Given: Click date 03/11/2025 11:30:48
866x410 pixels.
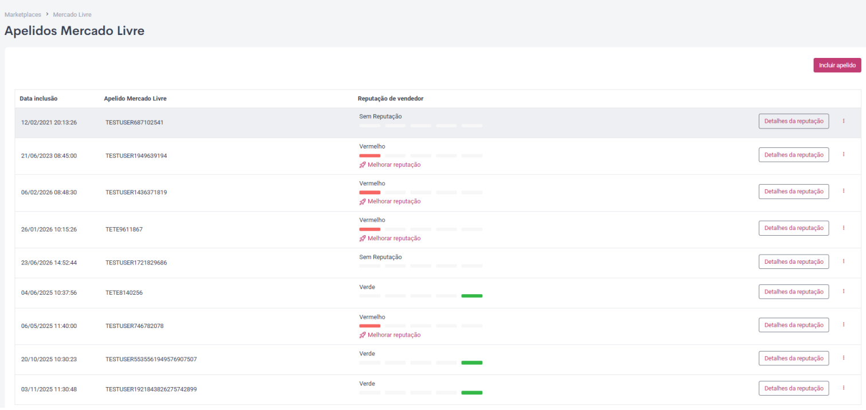Looking at the screenshot, I should tap(49, 389).
